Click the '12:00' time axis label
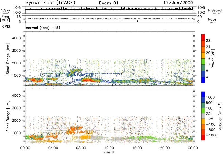Viewport: 223px width, 154px height. (x=109, y=148)
